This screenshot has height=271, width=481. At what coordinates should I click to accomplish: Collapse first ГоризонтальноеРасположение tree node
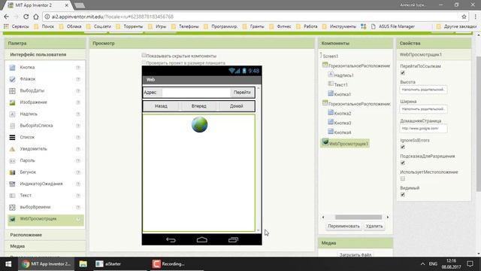(x=325, y=65)
